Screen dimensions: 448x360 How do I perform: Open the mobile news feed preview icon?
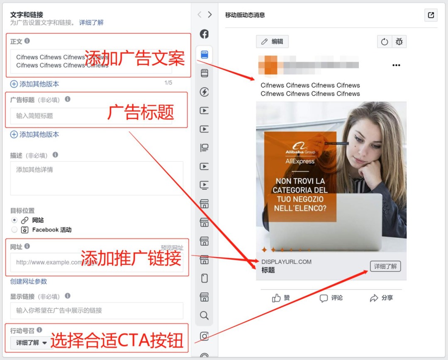(x=204, y=54)
